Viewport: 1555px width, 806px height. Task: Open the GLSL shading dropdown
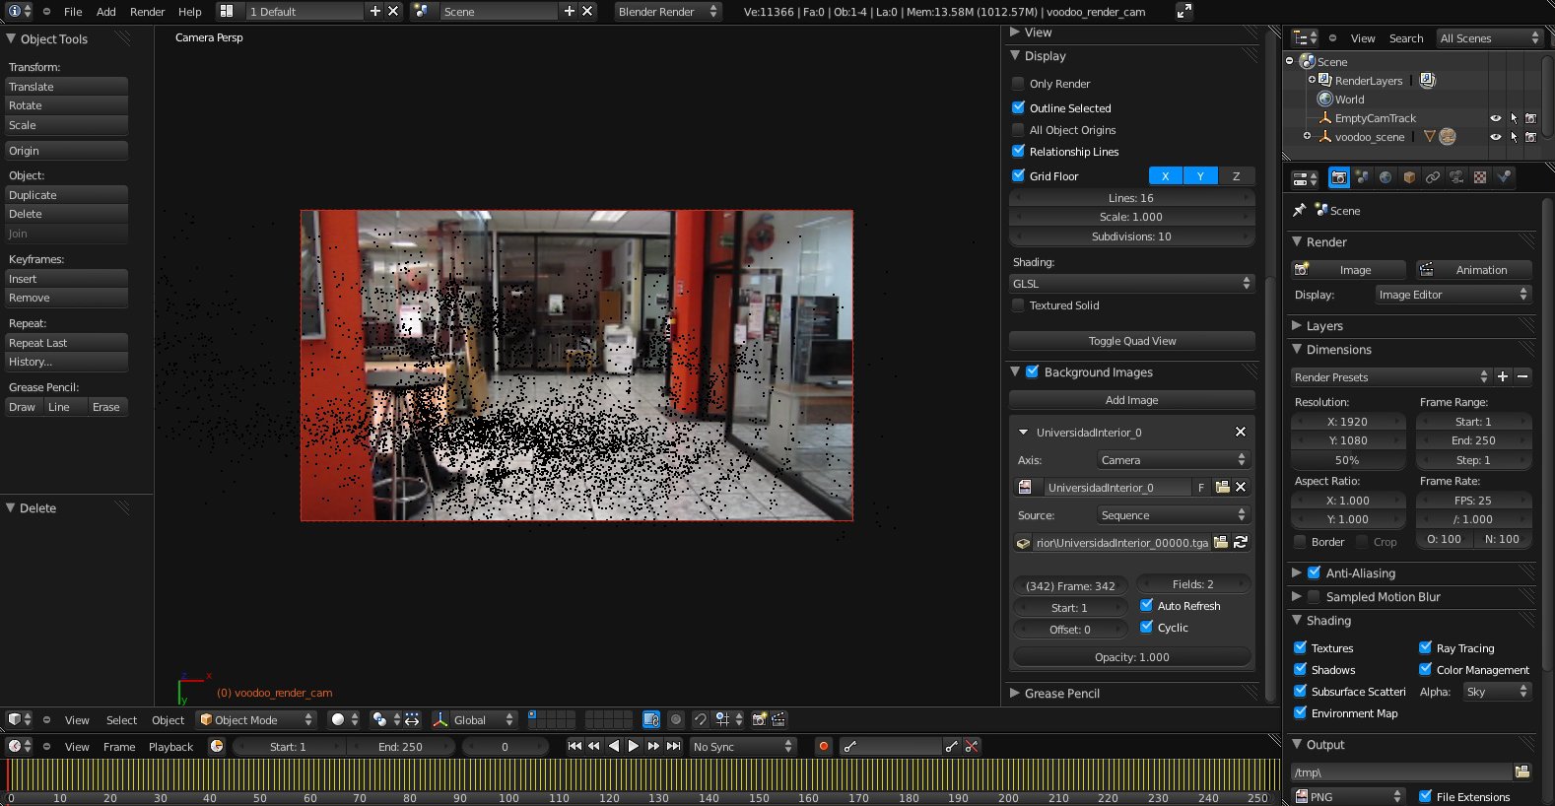click(x=1131, y=284)
